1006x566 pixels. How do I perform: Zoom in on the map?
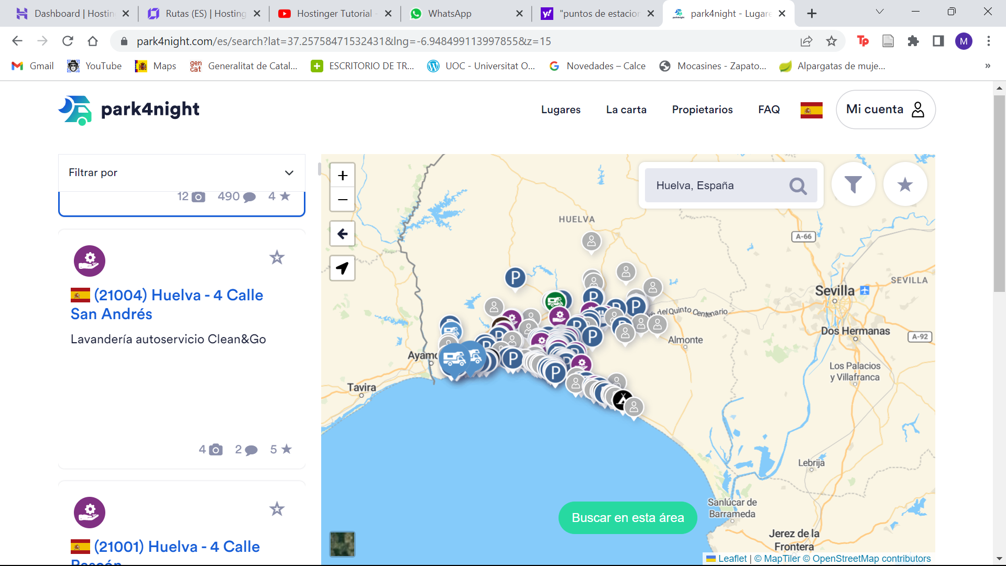click(x=342, y=176)
